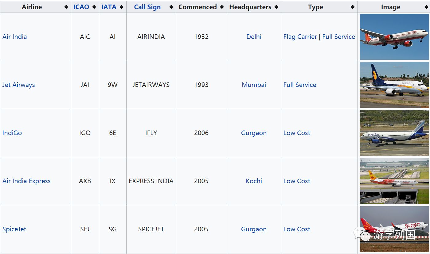Sort by Call Sign column arrows

pos(171,7)
